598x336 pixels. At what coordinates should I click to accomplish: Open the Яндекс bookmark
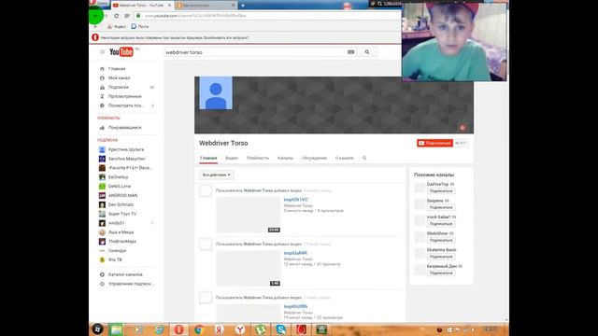116,27
